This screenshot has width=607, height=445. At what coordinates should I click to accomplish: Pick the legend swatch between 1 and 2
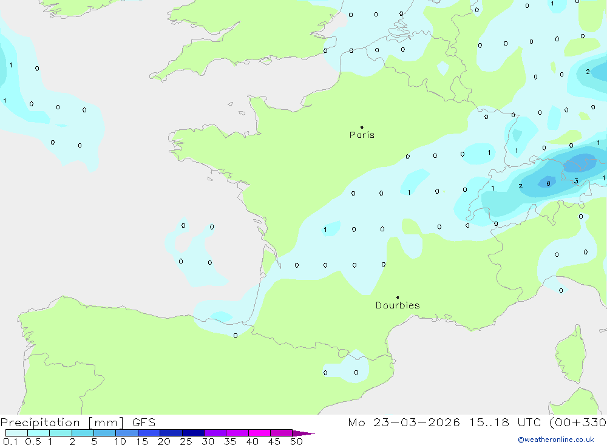(61, 433)
